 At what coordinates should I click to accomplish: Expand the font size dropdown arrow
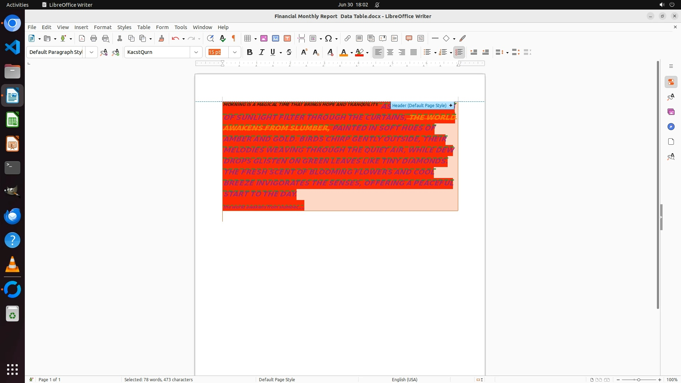tap(235, 52)
